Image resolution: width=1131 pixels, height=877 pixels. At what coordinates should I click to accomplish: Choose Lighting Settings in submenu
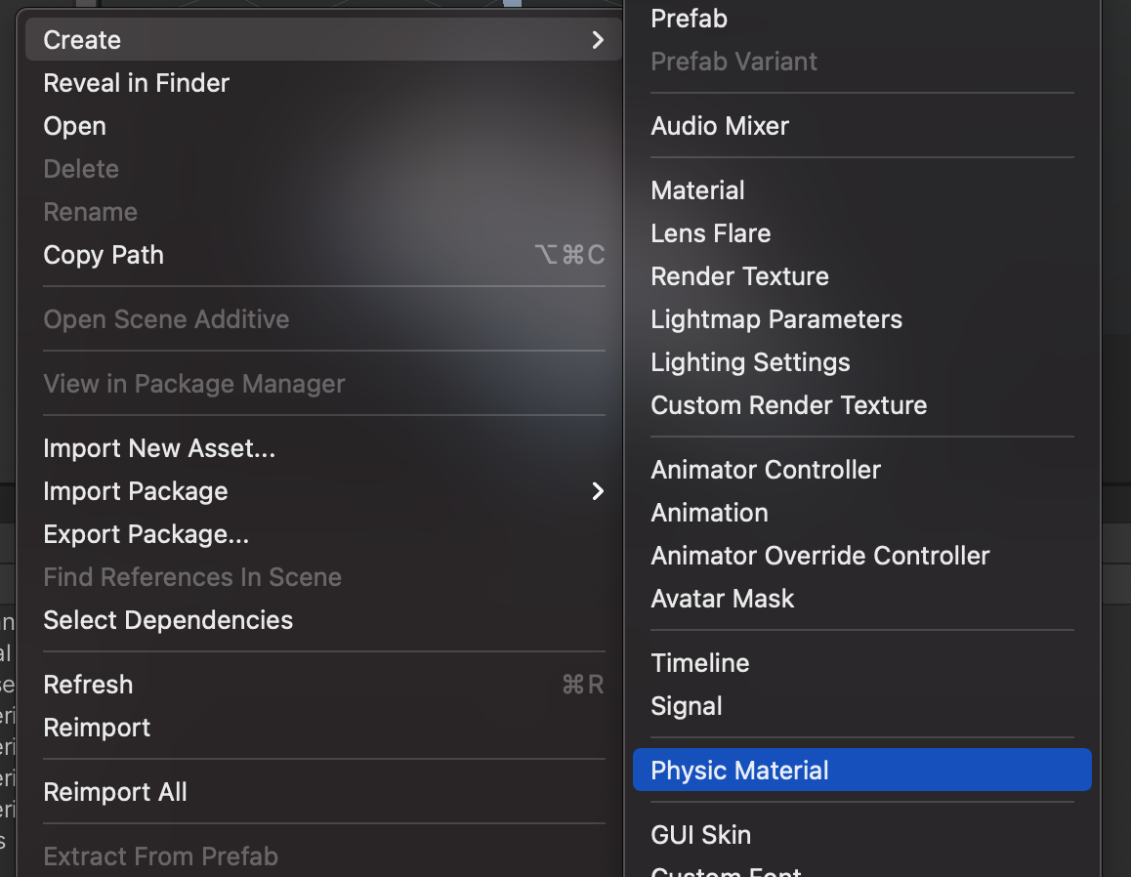coord(750,362)
